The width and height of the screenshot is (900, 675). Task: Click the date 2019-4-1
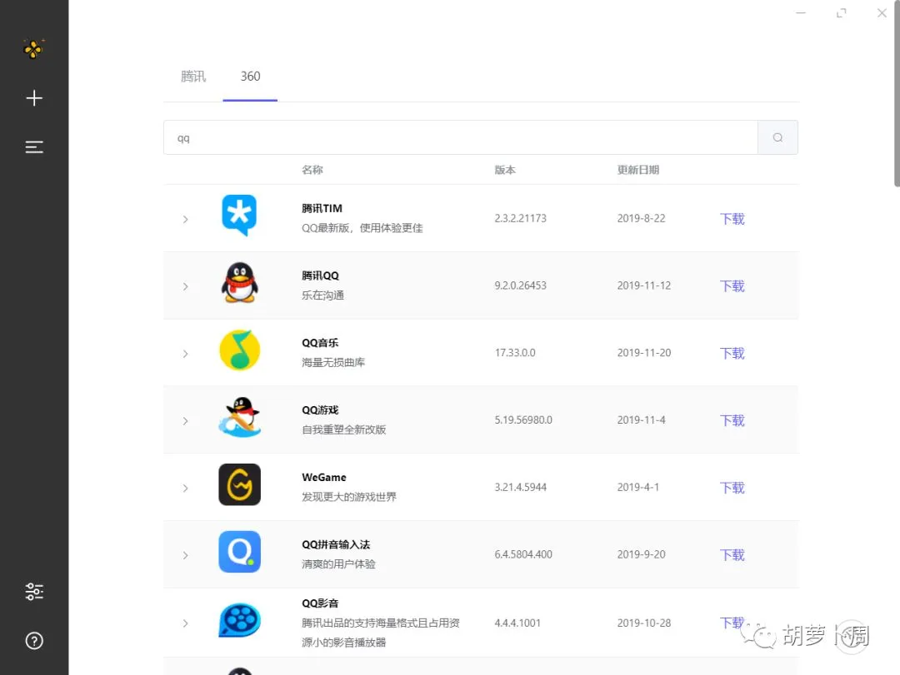pos(638,487)
